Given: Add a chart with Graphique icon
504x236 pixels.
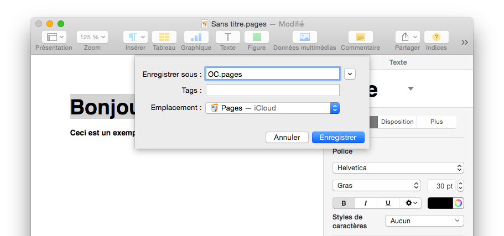Looking at the screenshot, I should pos(196,37).
